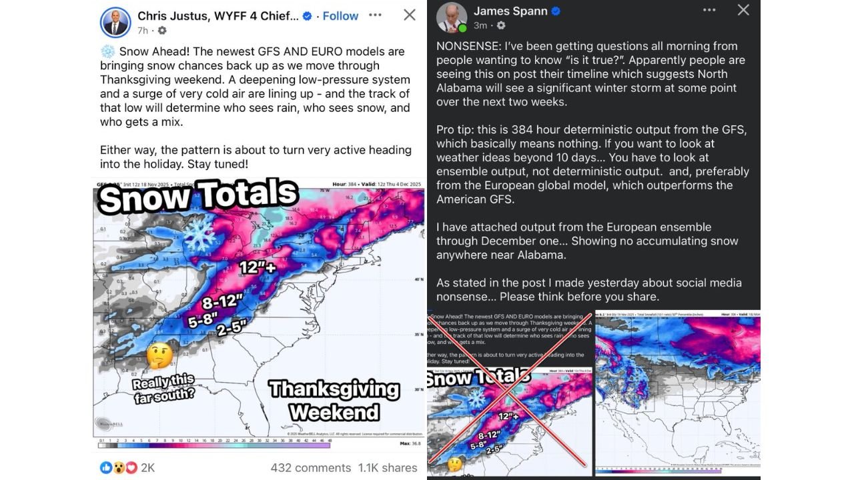Open Chris Justus's profile via his name
This screenshot has height=480, width=854.
click(x=213, y=15)
